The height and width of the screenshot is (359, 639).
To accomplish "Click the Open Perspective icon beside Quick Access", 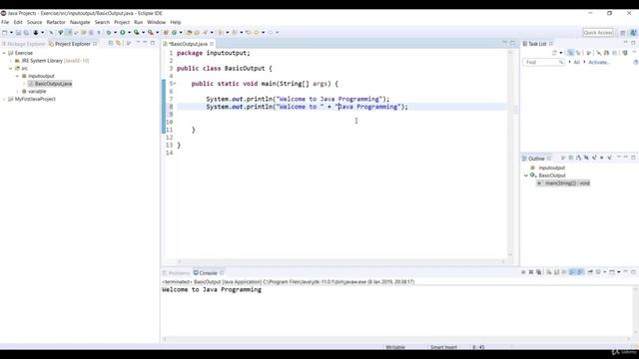I will point(623,33).
